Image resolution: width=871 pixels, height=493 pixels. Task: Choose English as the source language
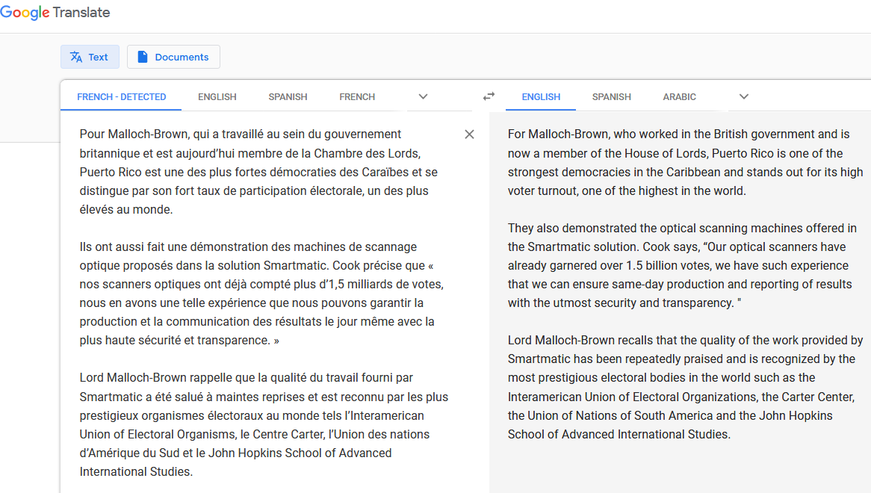217,96
